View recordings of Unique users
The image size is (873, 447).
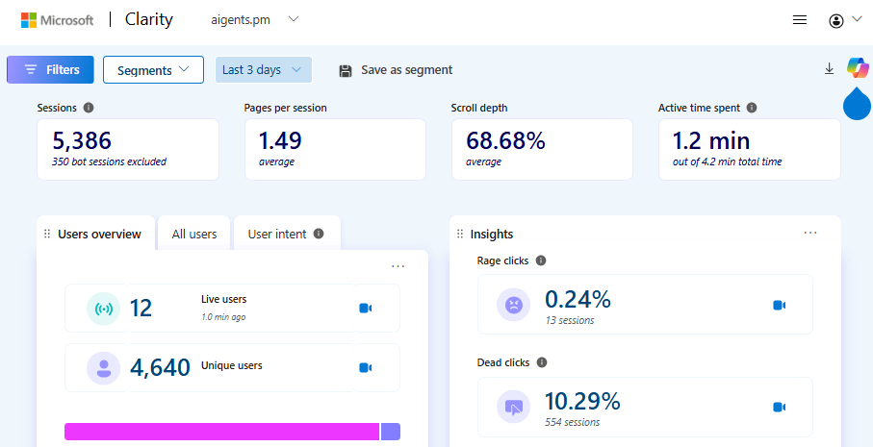(x=365, y=367)
